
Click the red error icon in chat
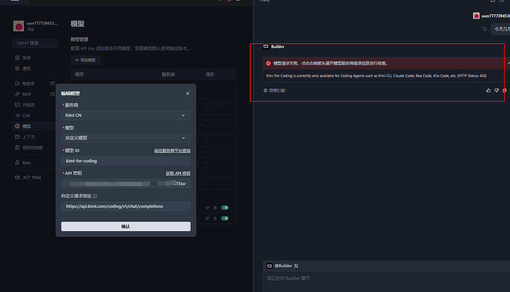click(268, 63)
